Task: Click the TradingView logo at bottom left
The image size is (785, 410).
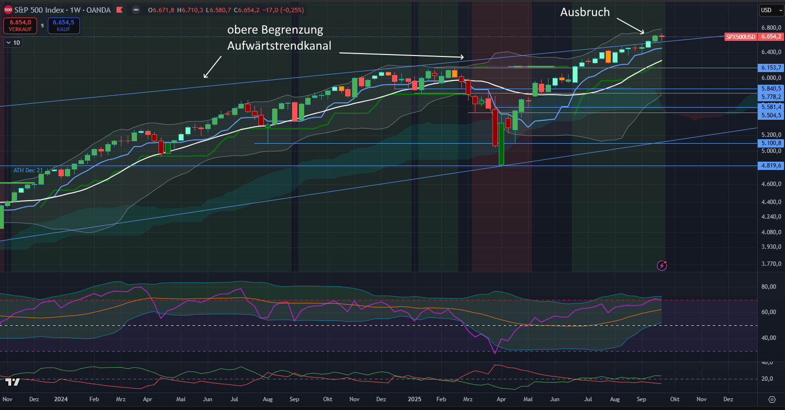Action: point(13,382)
